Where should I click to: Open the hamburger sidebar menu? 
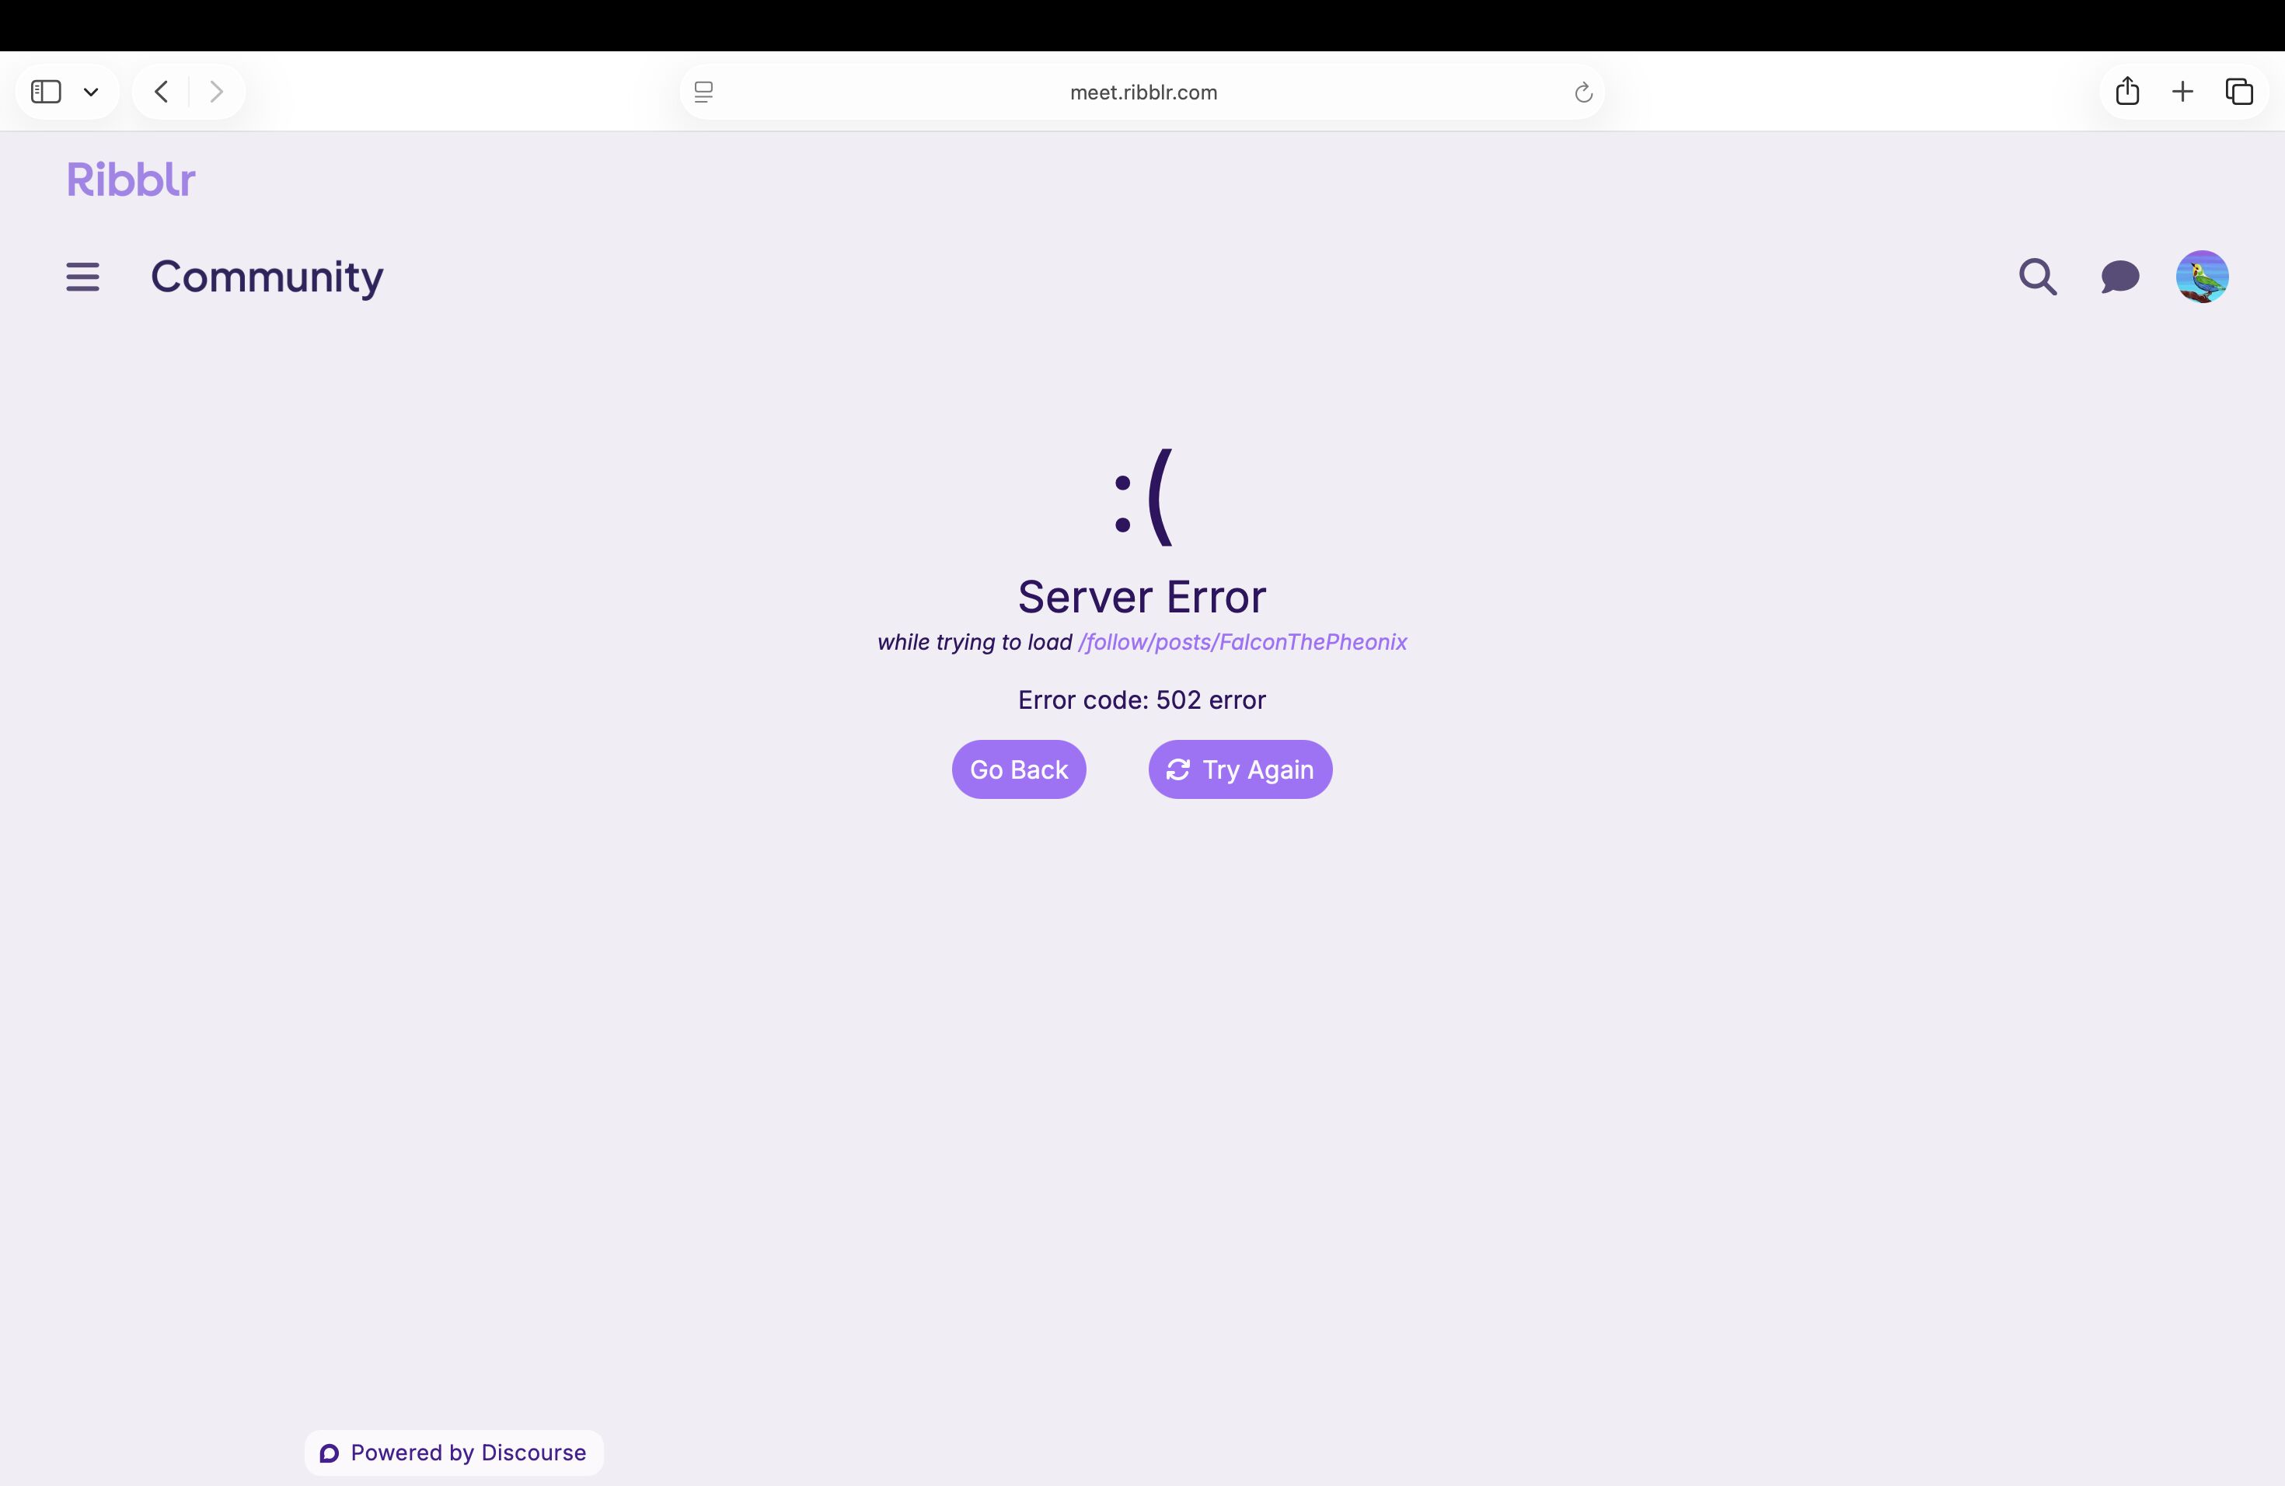82,277
